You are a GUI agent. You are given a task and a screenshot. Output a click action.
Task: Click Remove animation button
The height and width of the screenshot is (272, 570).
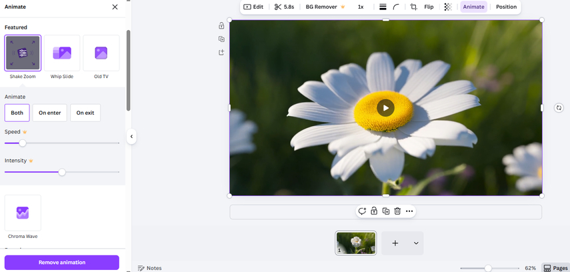[x=62, y=263]
